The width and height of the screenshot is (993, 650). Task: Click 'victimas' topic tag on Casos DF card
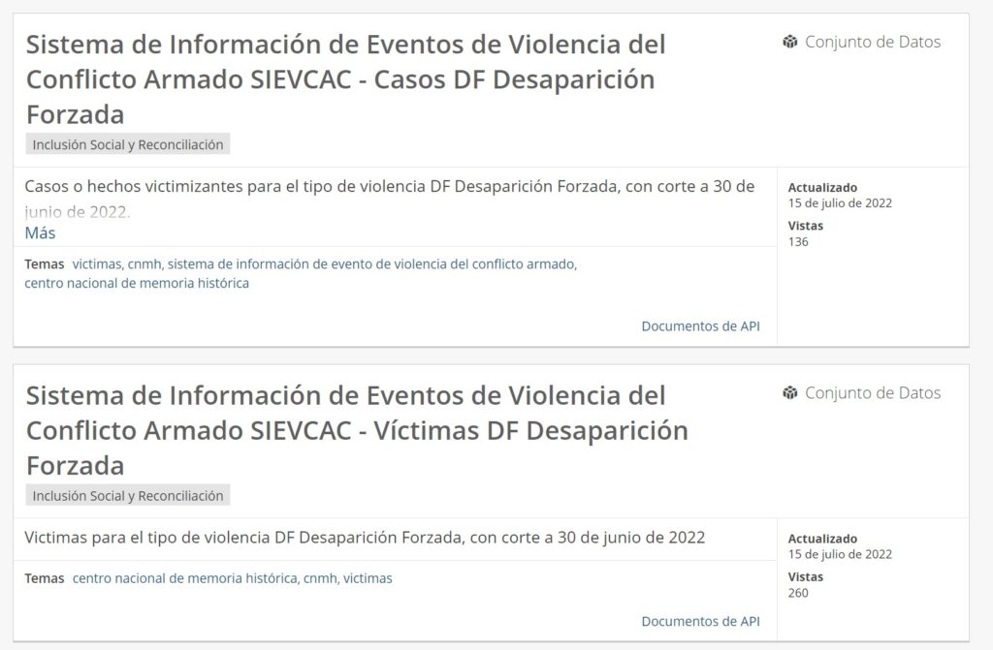[97, 263]
